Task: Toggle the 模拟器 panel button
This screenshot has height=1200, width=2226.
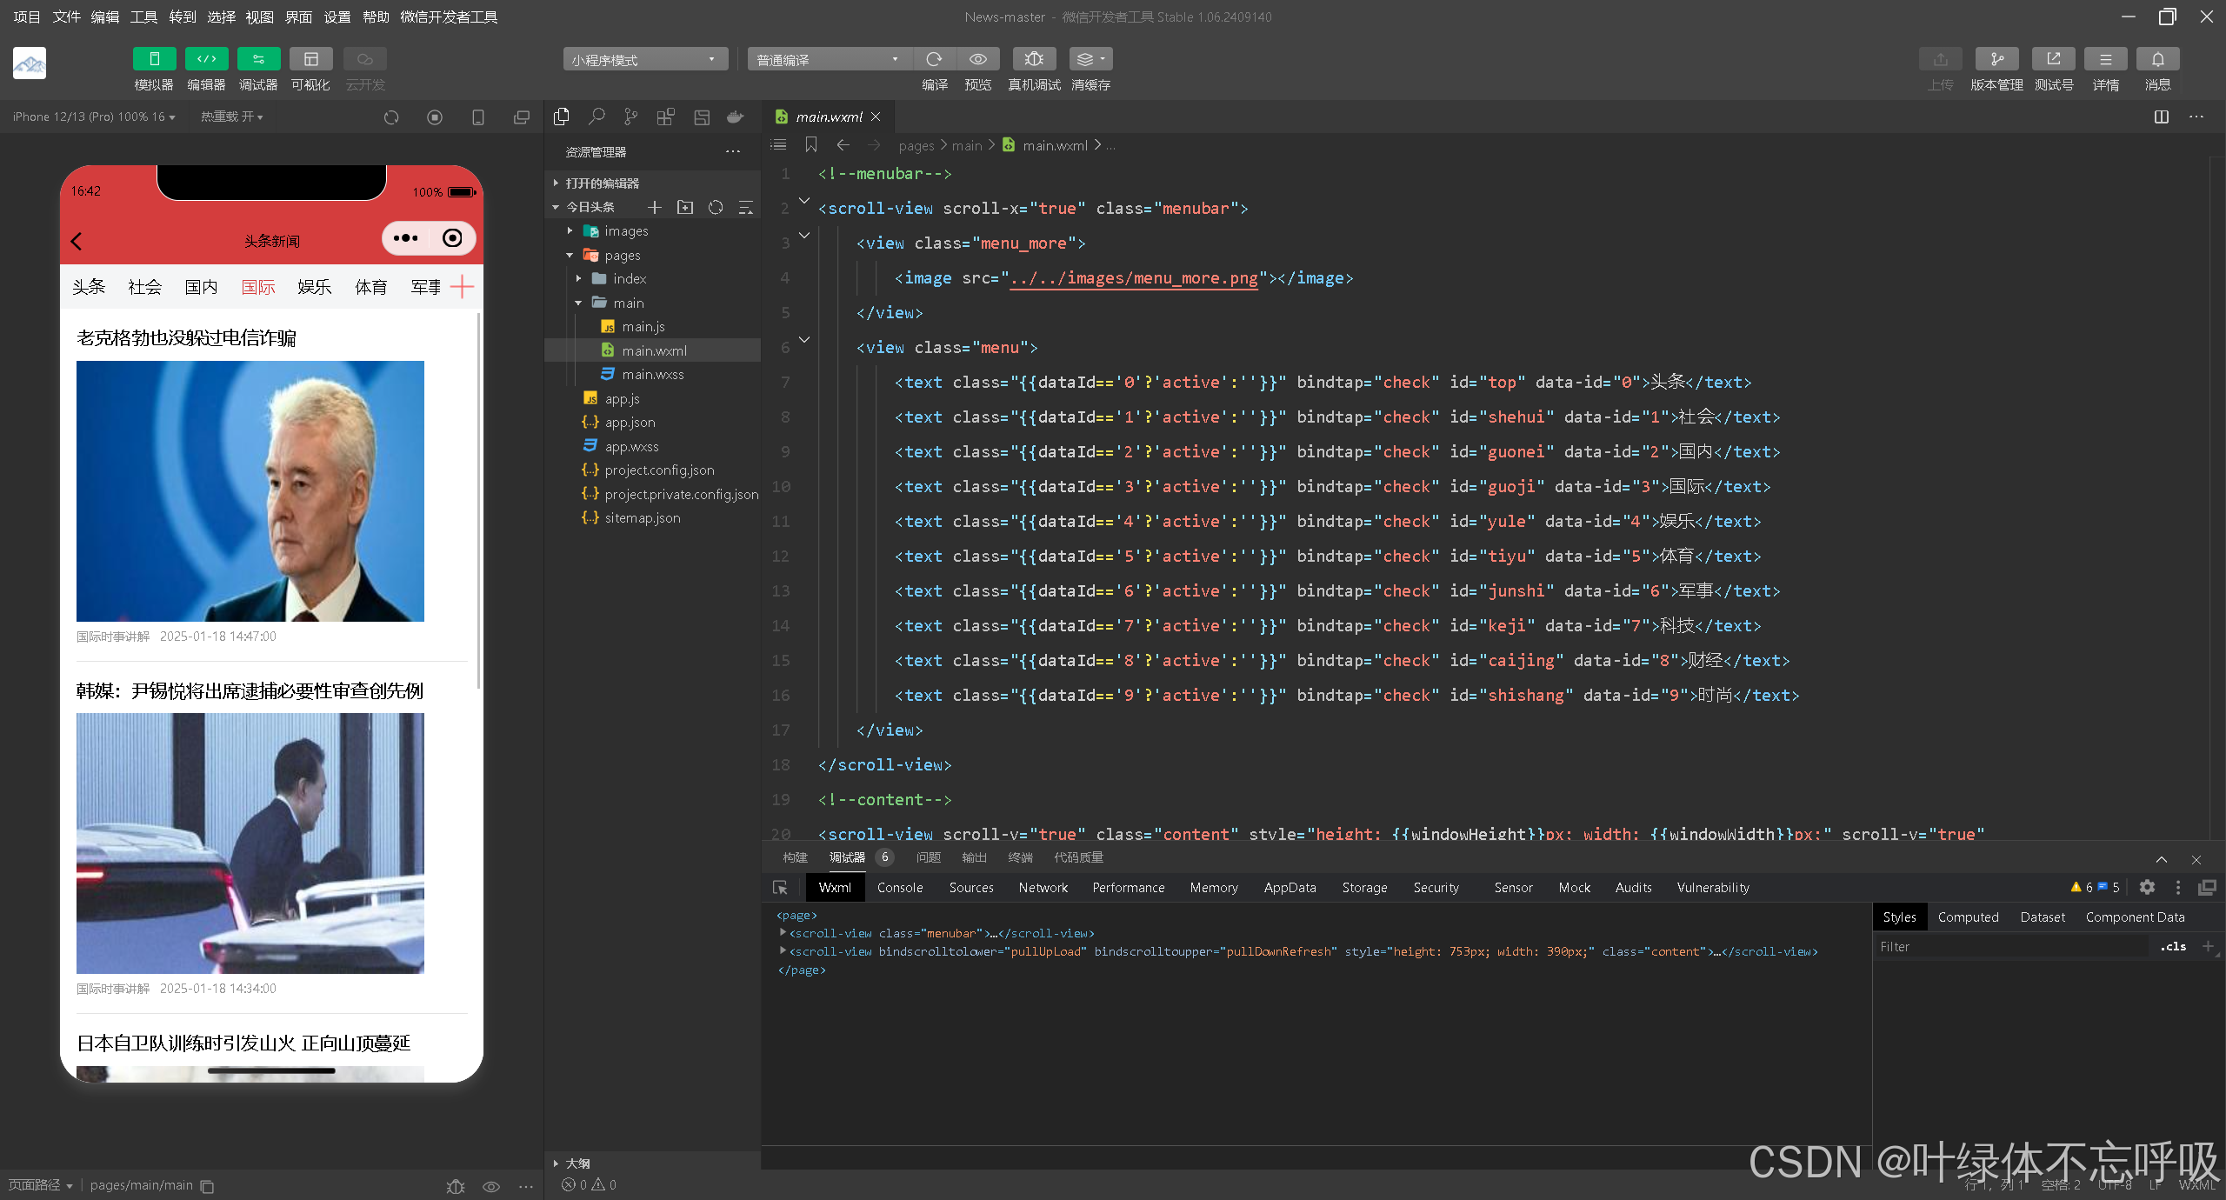Action: click(x=154, y=59)
